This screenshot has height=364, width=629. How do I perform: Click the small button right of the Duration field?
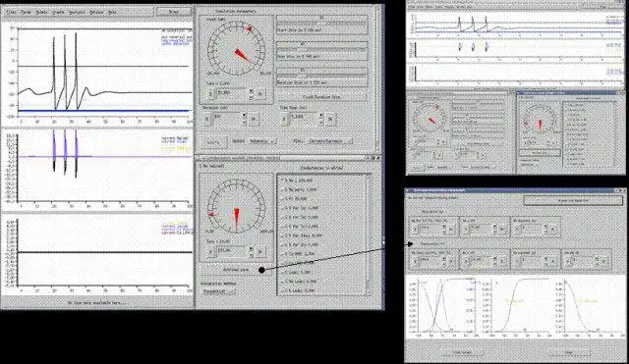(x=254, y=119)
